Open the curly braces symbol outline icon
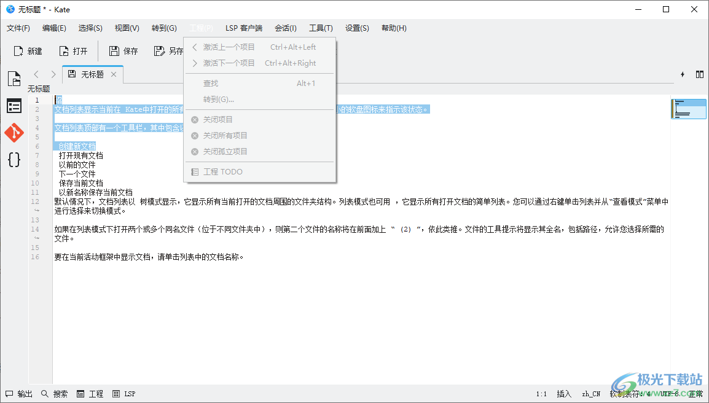The image size is (709, 403). click(x=14, y=160)
